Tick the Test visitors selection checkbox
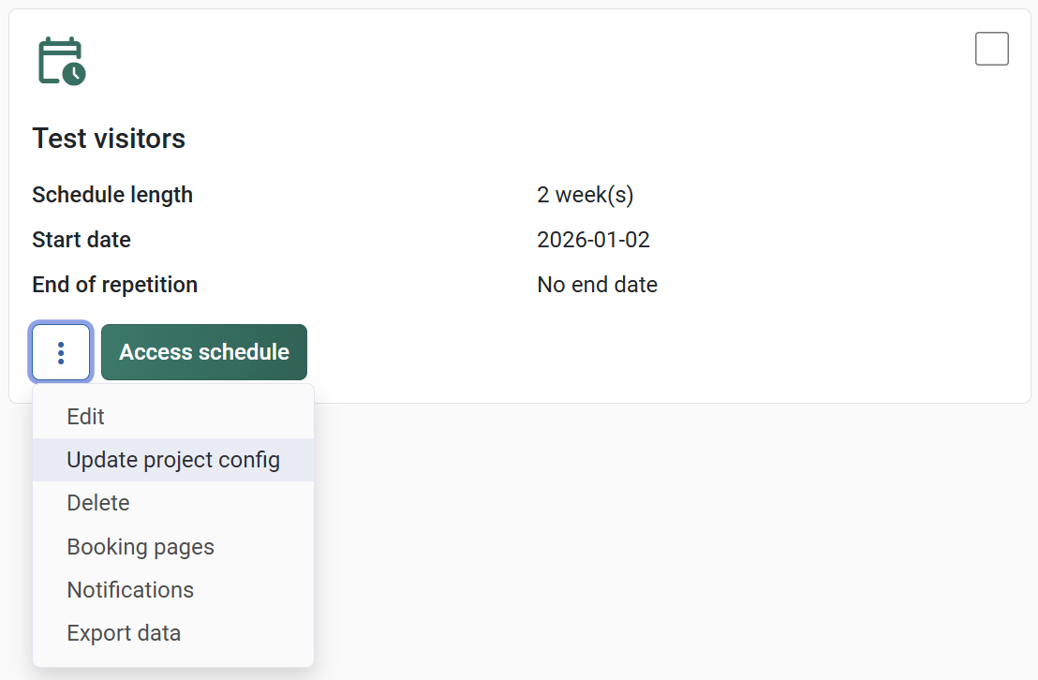Image resolution: width=1038 pixels, height=680 pixels. pos(991,49)
